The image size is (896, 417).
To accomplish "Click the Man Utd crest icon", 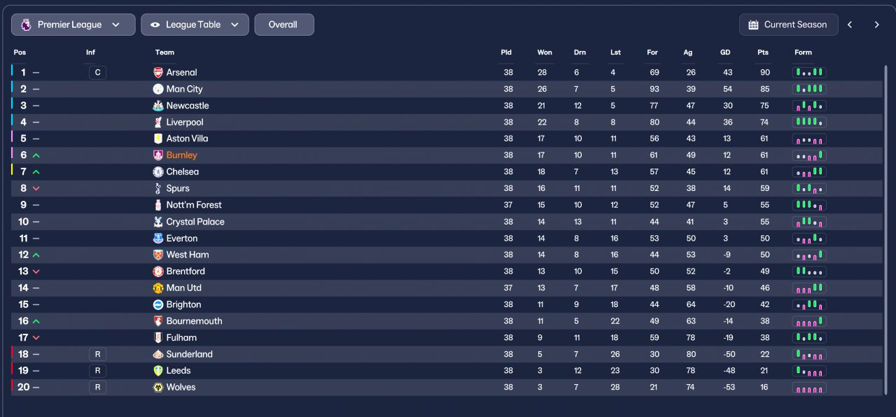I will pos(157,288).
